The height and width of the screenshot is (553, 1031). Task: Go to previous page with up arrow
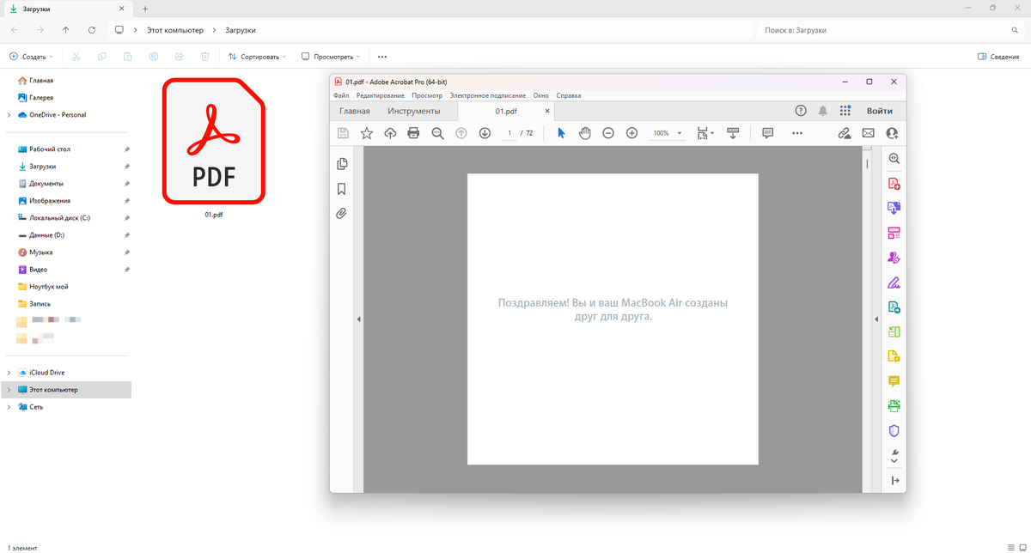pos(461,133)
